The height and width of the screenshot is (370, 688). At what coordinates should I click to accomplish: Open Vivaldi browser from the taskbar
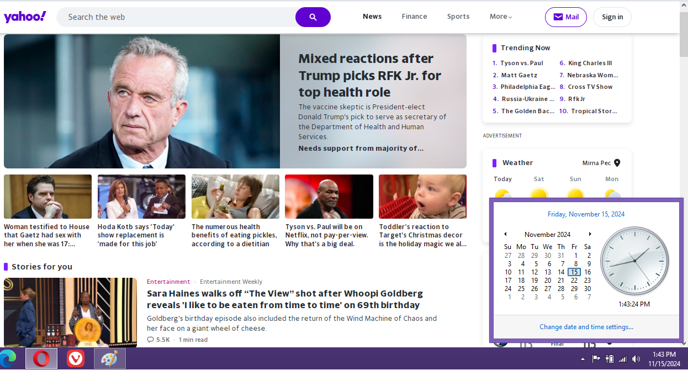coord(76,359)
